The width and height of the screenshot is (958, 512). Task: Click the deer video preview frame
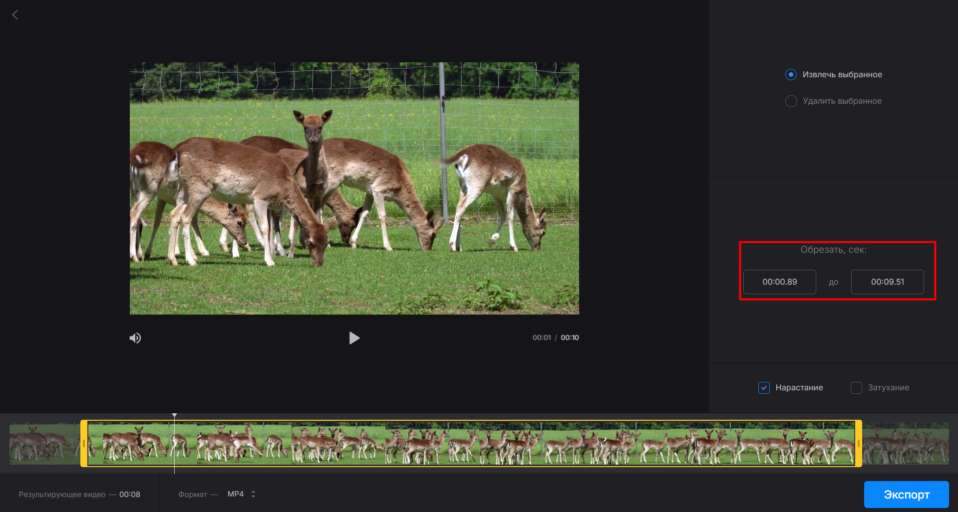(x=354, y=188)
